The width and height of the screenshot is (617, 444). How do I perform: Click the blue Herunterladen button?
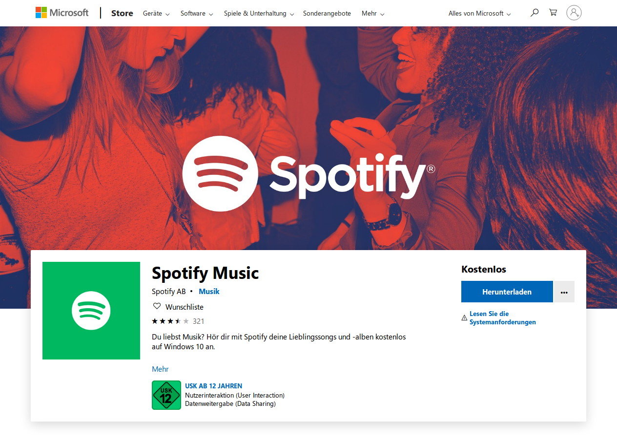point(507,292)
